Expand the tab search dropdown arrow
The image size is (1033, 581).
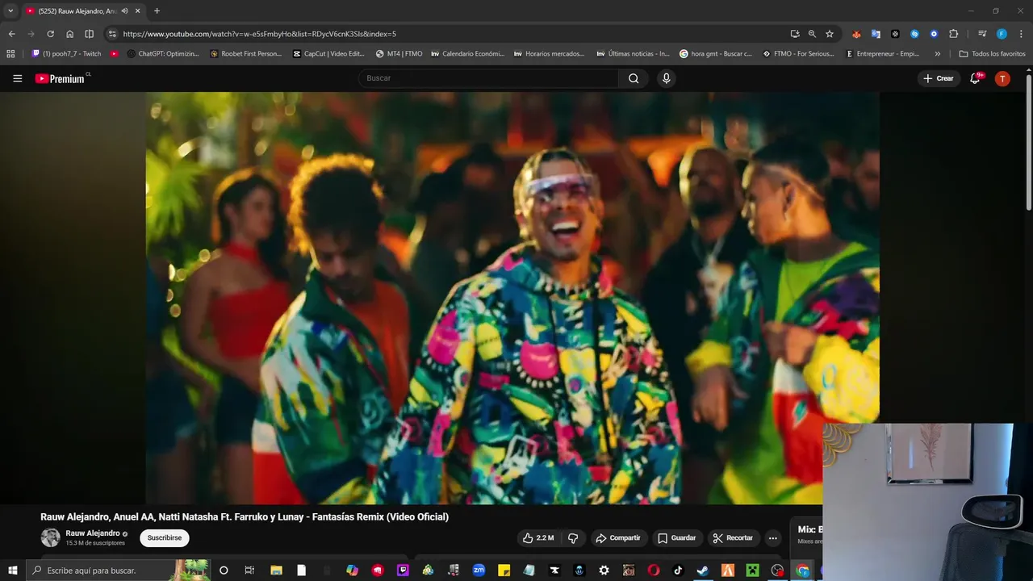[10, 11]
